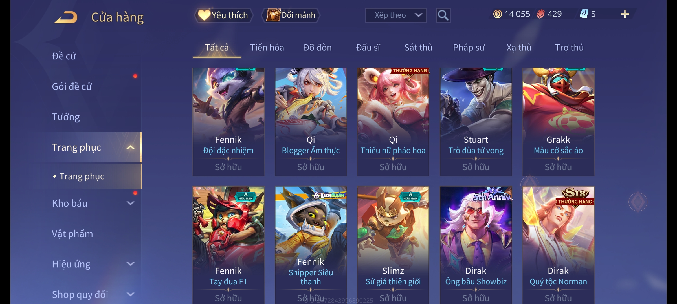Open Stuart Trò đùa tử vong skin card
This screenshot has width=677, height=304.
coord(476,122)
